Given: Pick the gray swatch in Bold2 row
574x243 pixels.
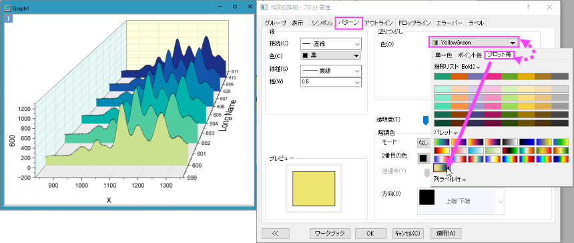Looking at the screenshot, I should click(560, 77).
